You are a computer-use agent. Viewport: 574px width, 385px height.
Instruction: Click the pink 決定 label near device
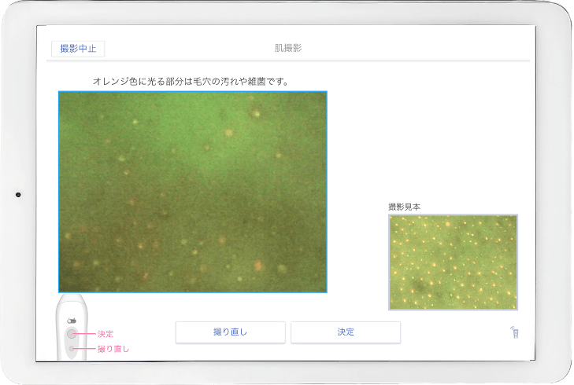click(106, 334)
